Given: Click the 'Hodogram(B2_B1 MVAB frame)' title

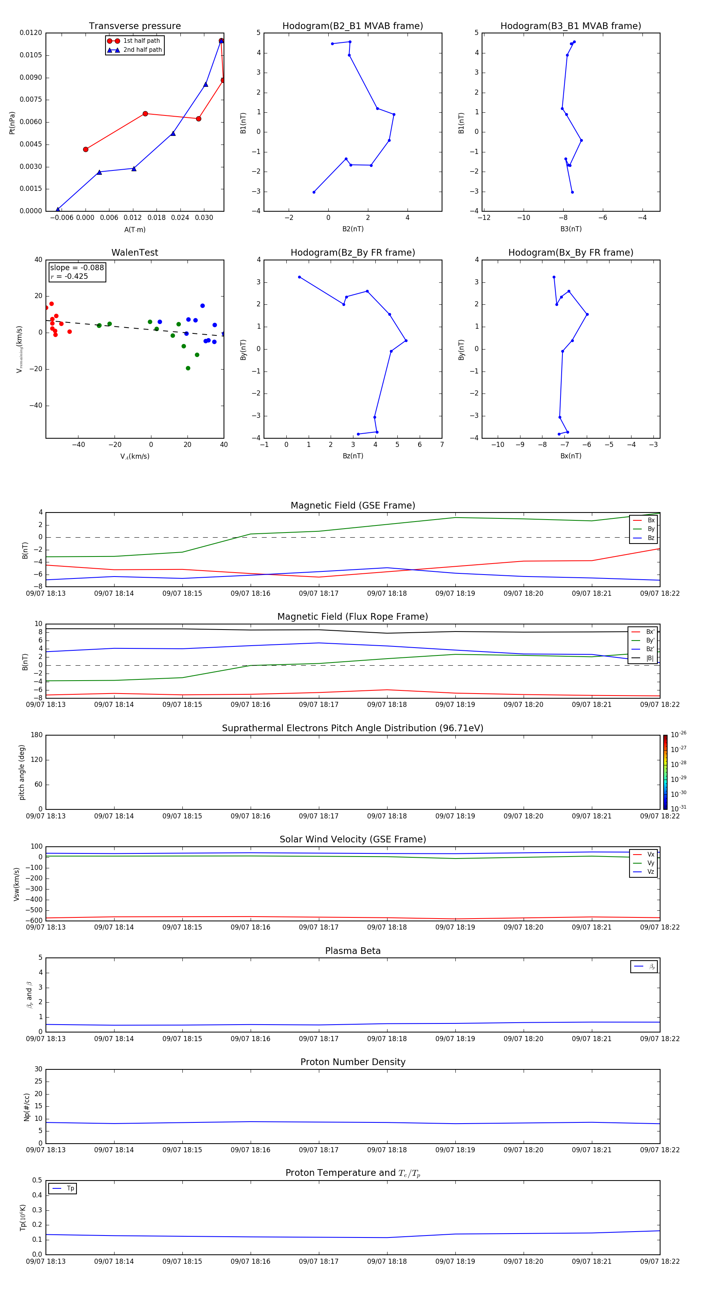Looking at the screenshot, I should [x=353, y=26].
